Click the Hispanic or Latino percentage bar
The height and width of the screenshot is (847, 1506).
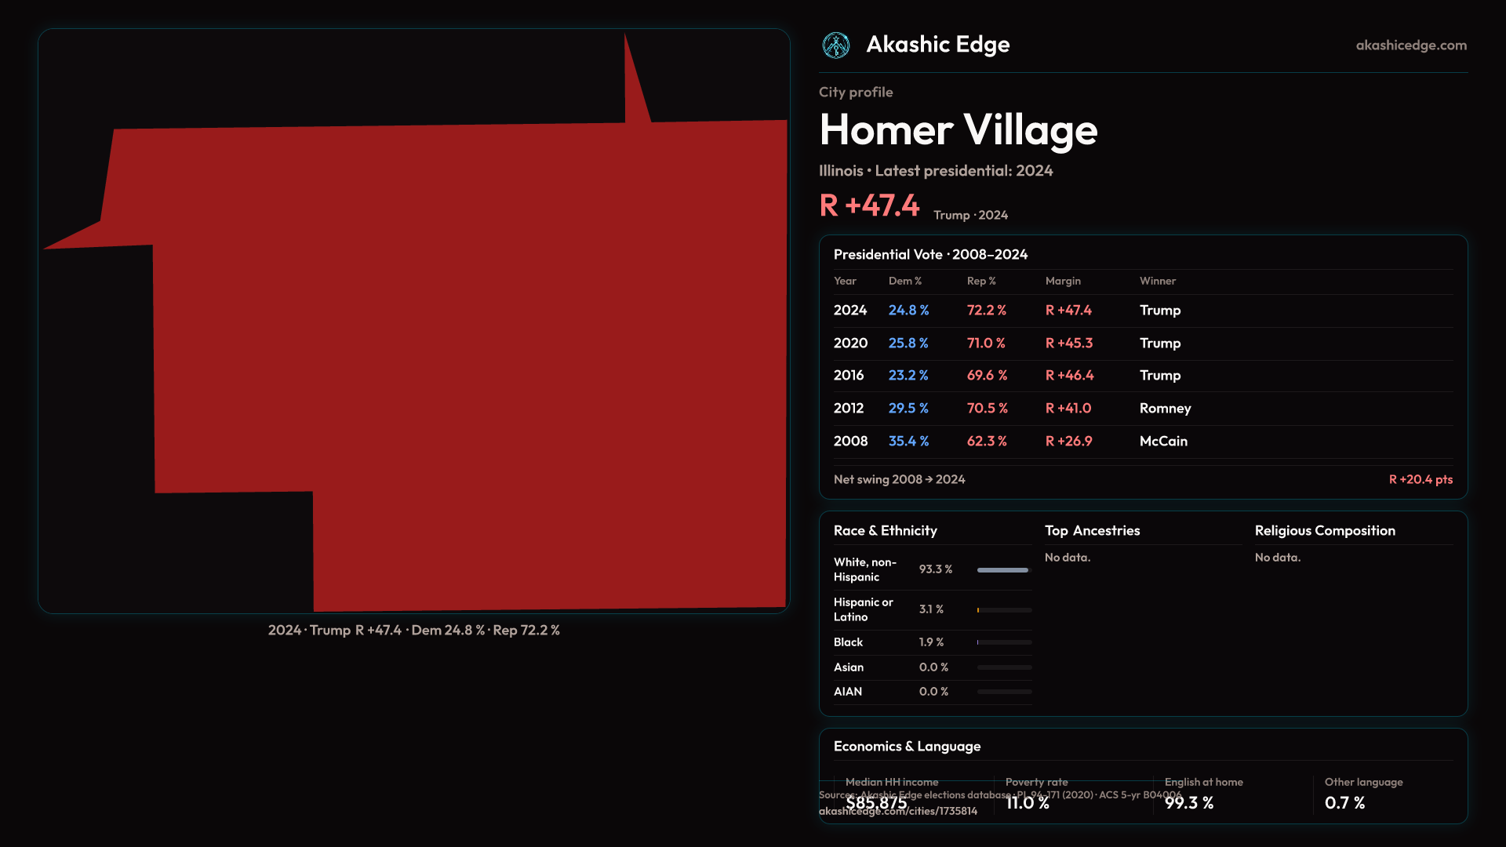[1003, 610]
